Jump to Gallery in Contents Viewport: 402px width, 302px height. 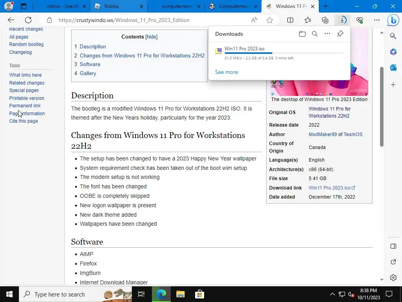click(88, 73)
